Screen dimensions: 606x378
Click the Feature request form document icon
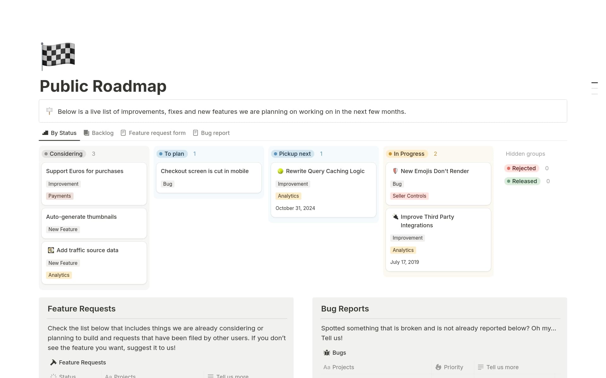click(x=123, y=133)
